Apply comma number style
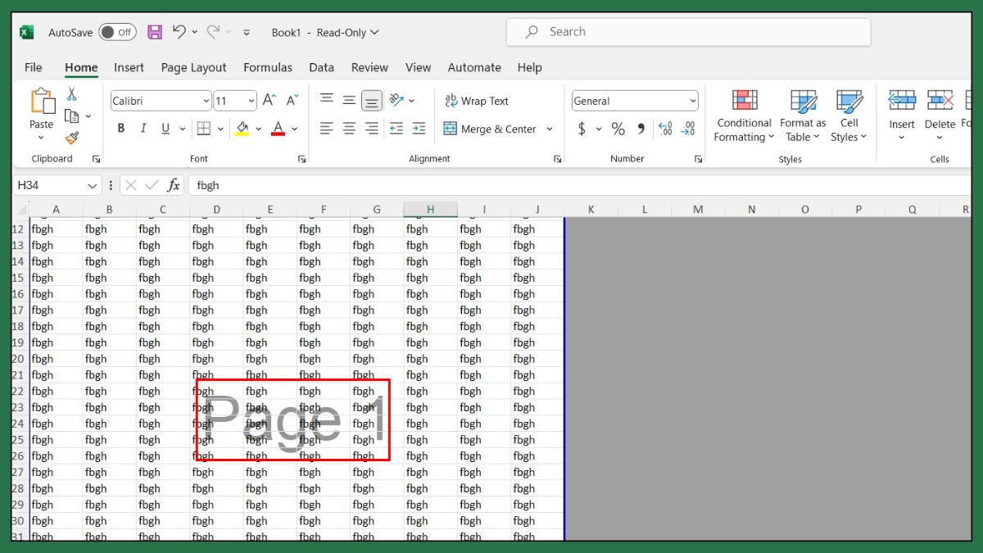983x553 pixels. [x=641, y=129]
